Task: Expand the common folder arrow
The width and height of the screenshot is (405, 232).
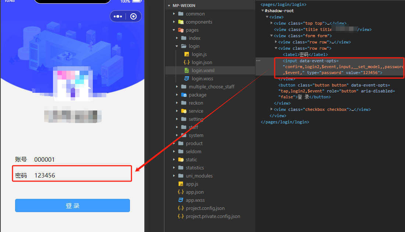Action: (174, 14)
